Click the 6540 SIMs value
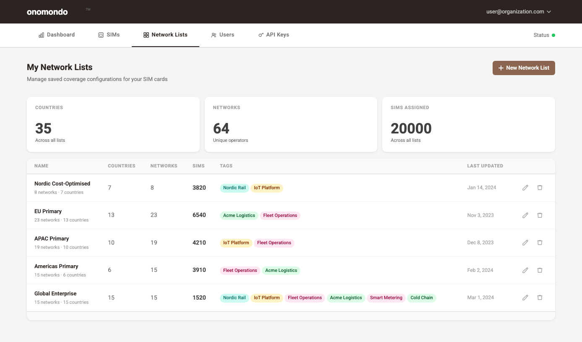Screen dimensions: 582x342 199,215
